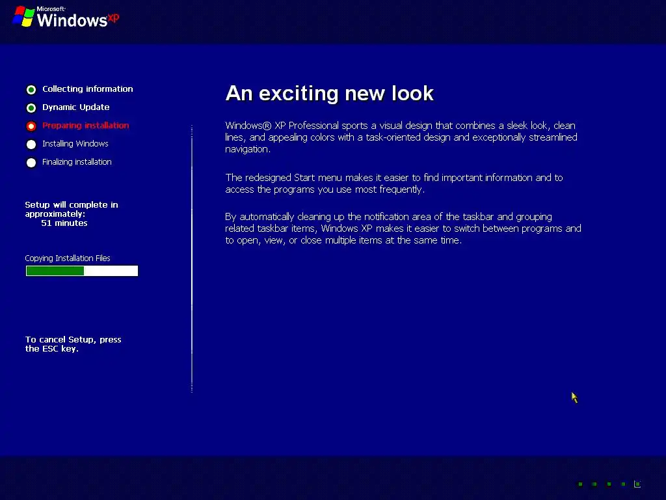Click the white bullet beside Finalizing installation

pos(31,163)
